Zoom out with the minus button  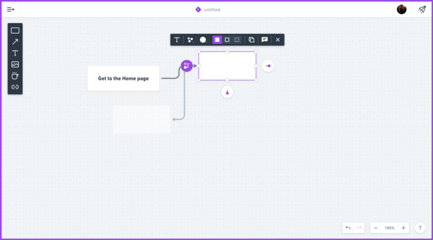pos(376,228)
